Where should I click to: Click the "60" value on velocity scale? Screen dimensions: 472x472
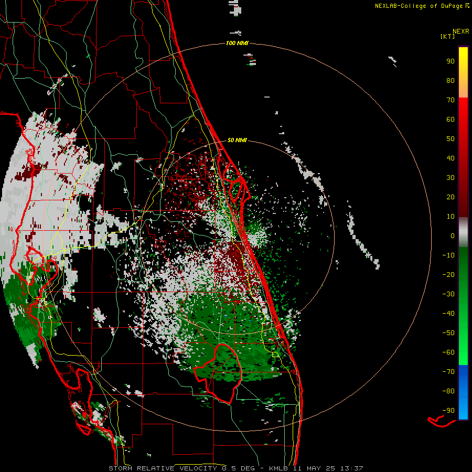coord(450,120)
